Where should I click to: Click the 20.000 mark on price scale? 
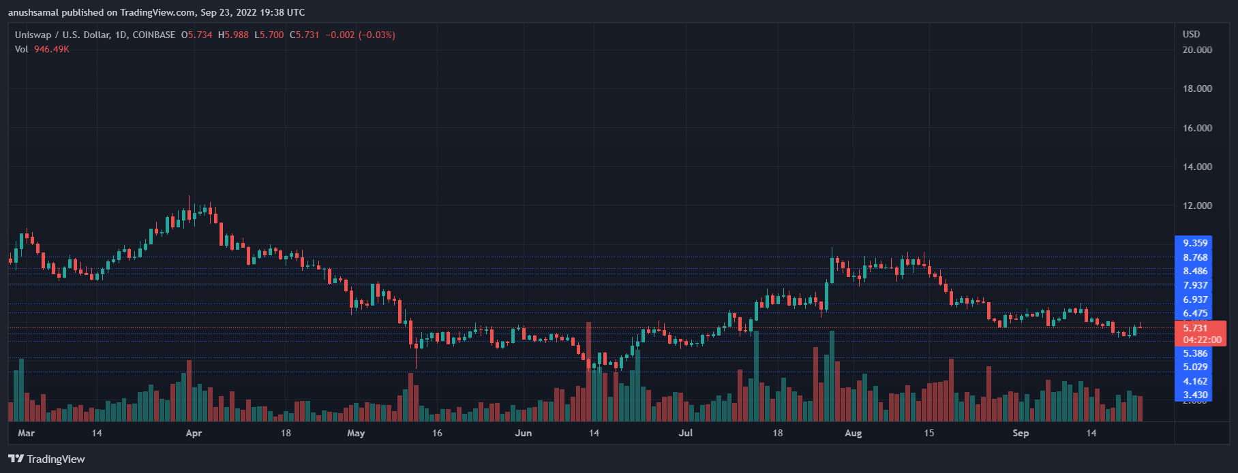click(1197, 50)
